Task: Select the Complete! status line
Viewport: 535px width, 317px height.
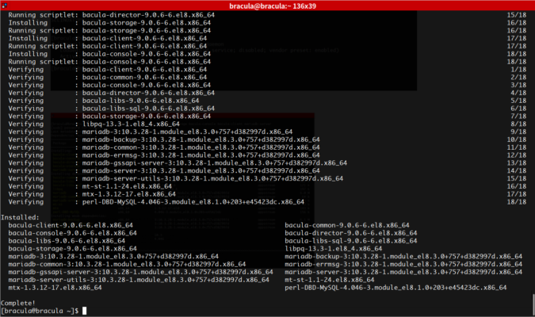Action: (18, 303)
